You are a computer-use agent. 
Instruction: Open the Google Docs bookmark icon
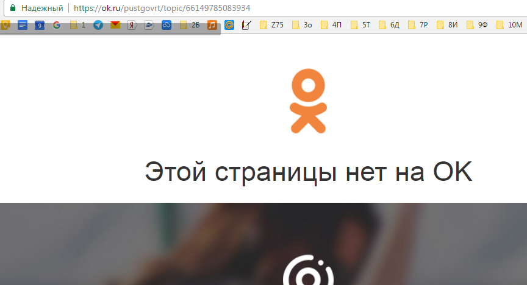click(23, 25)
